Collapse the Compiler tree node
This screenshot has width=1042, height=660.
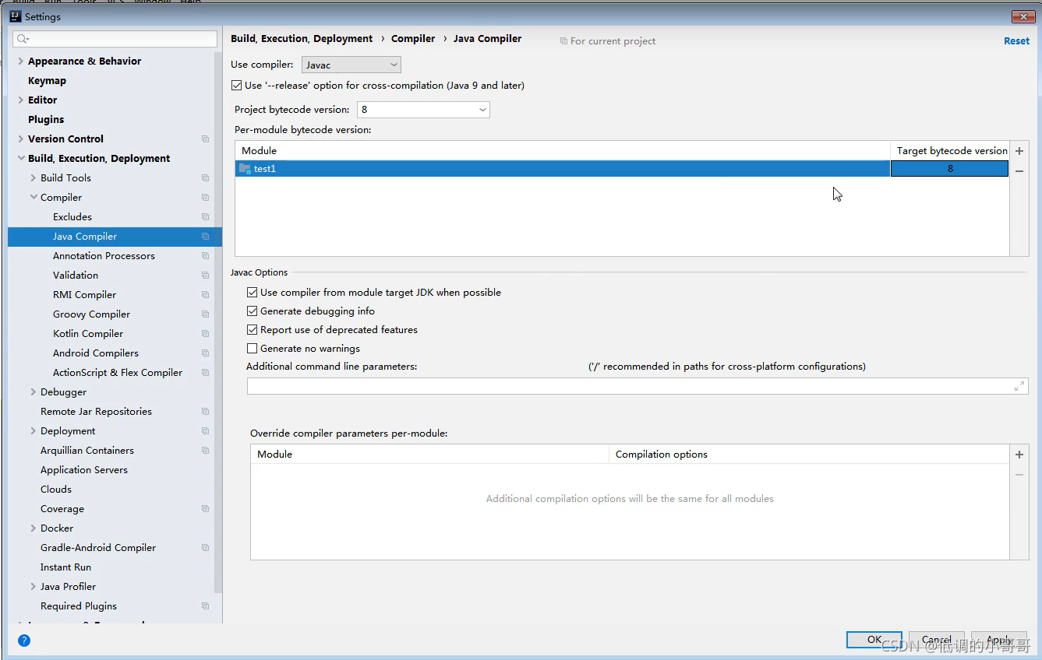(34, 198)
